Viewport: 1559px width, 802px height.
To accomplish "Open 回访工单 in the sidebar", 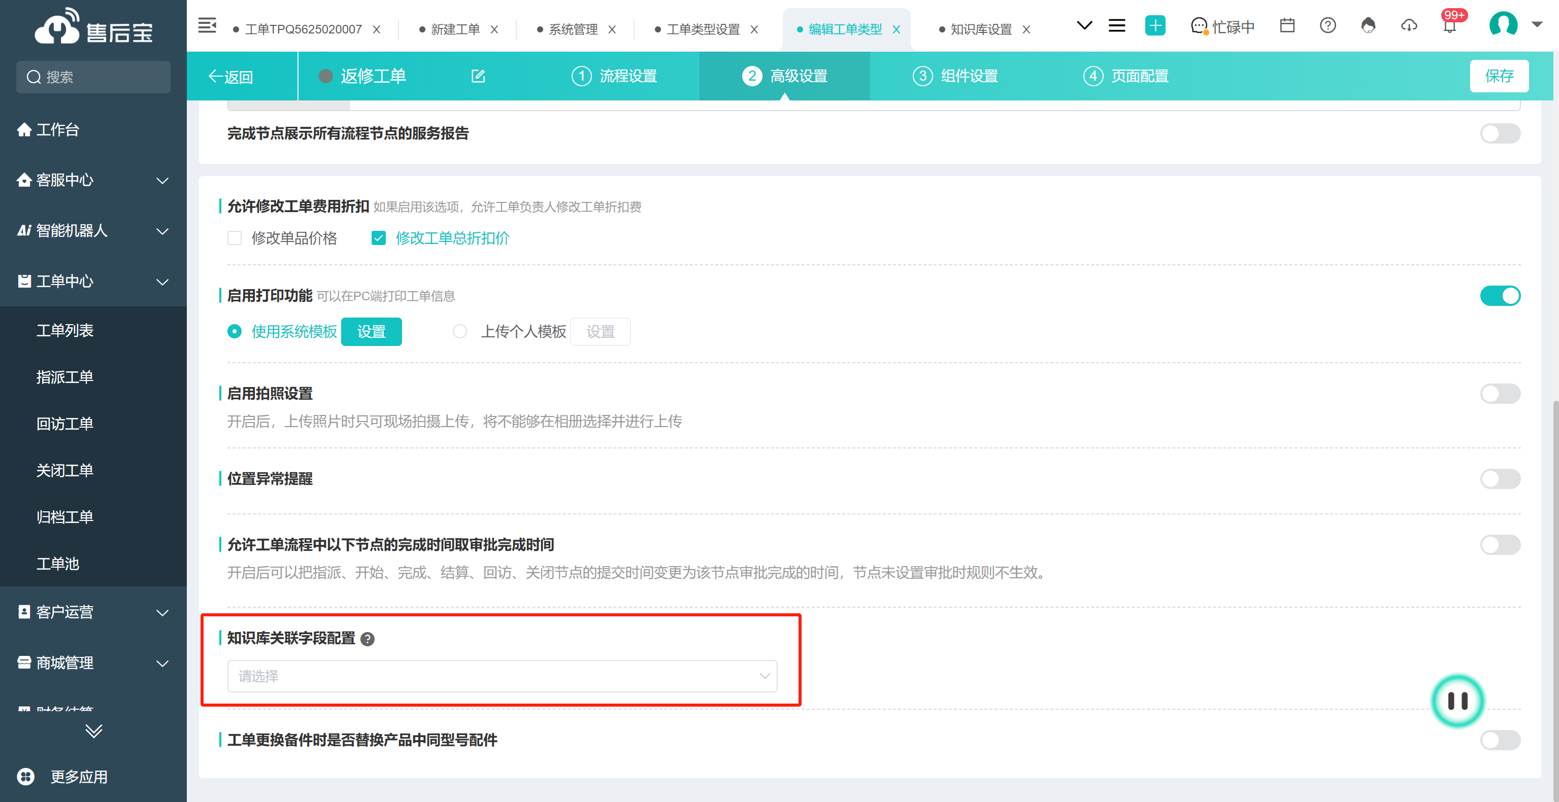I will coord(65,424).
